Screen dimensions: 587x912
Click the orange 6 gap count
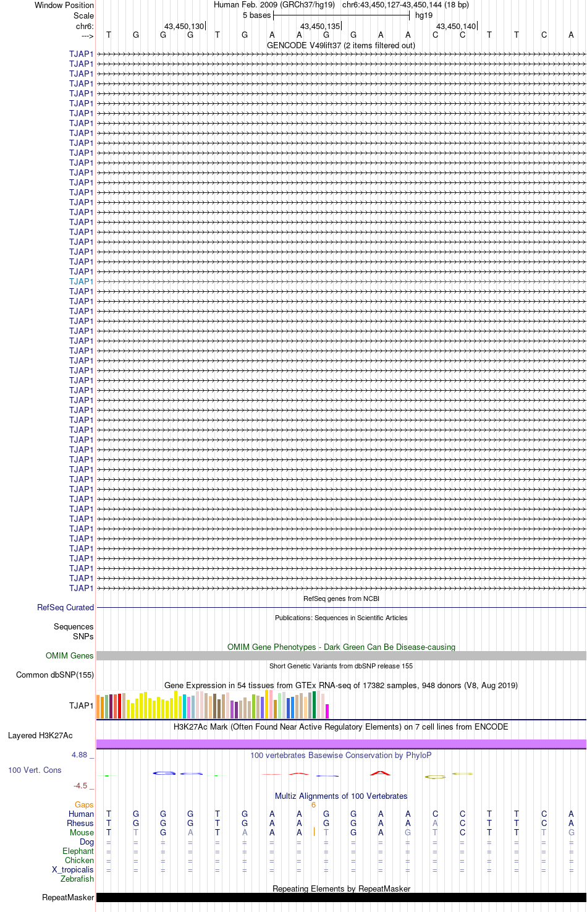314,805
